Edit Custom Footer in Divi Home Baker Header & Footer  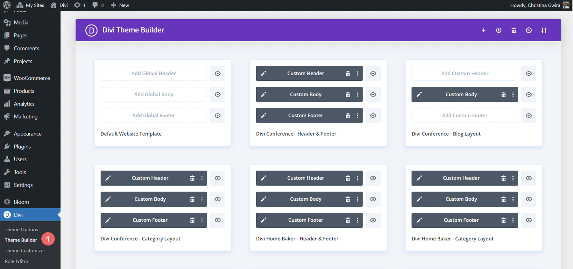point(264,220)
